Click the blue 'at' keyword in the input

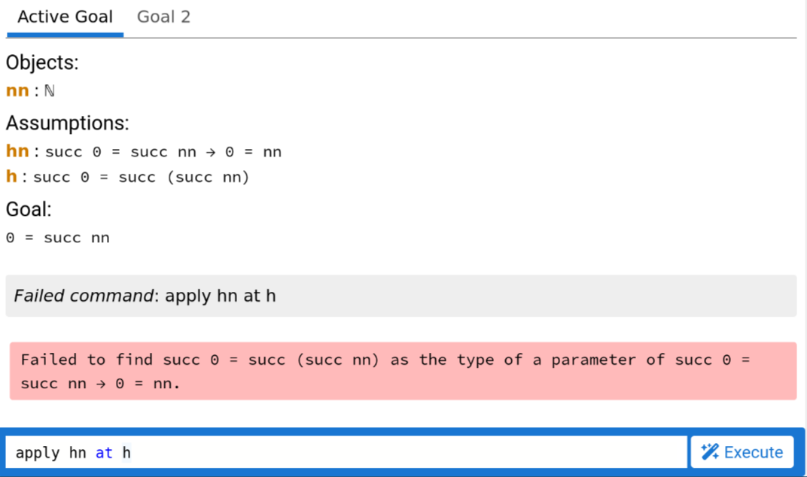pyautogui.click(x=104, y=453)
